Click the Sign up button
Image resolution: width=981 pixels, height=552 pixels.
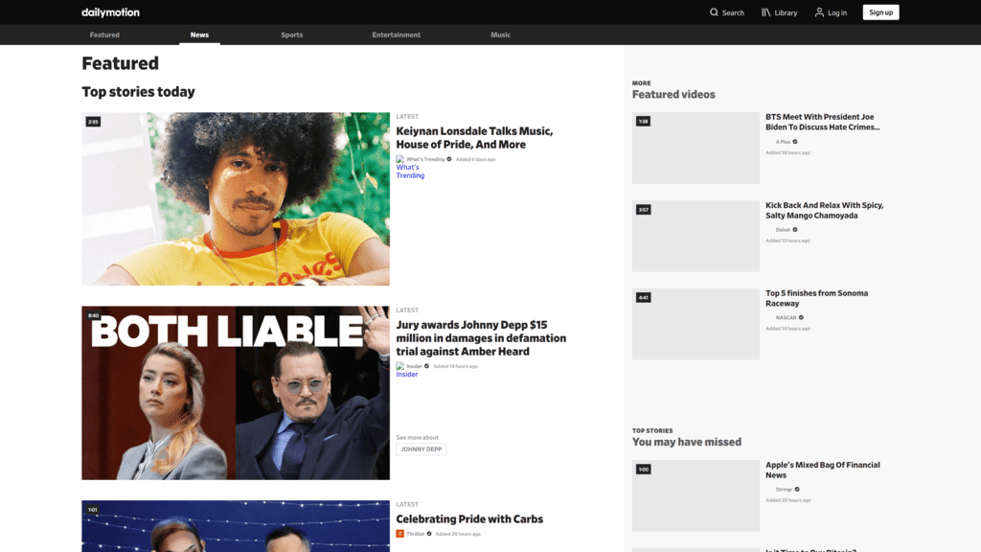pyautogui.click(x=880, y=12)
